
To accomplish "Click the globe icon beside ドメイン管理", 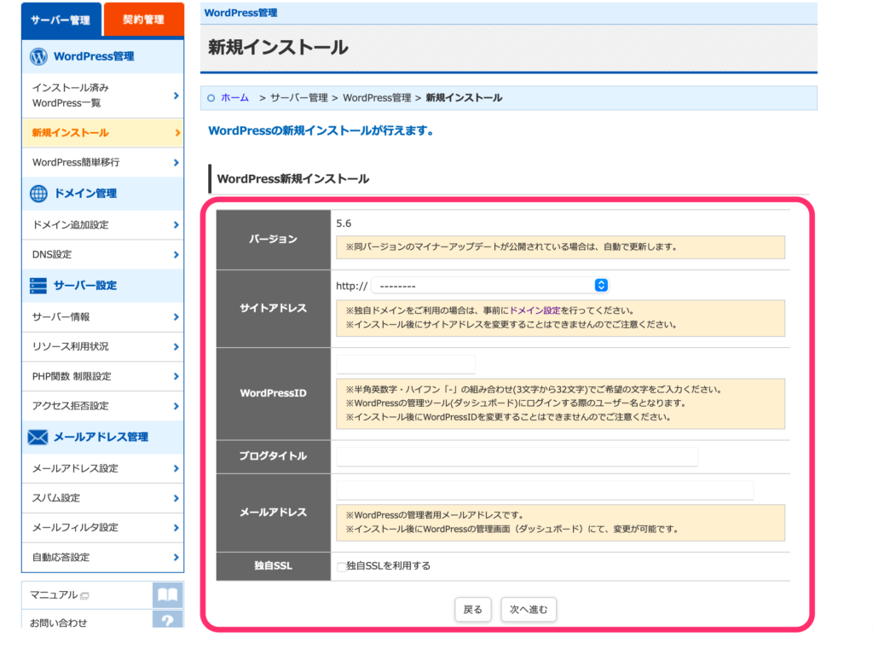I will coord(38,194).
